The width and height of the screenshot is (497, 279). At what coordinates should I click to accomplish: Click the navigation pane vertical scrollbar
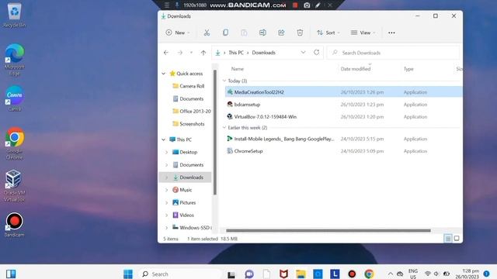click(x=215, y=133)
